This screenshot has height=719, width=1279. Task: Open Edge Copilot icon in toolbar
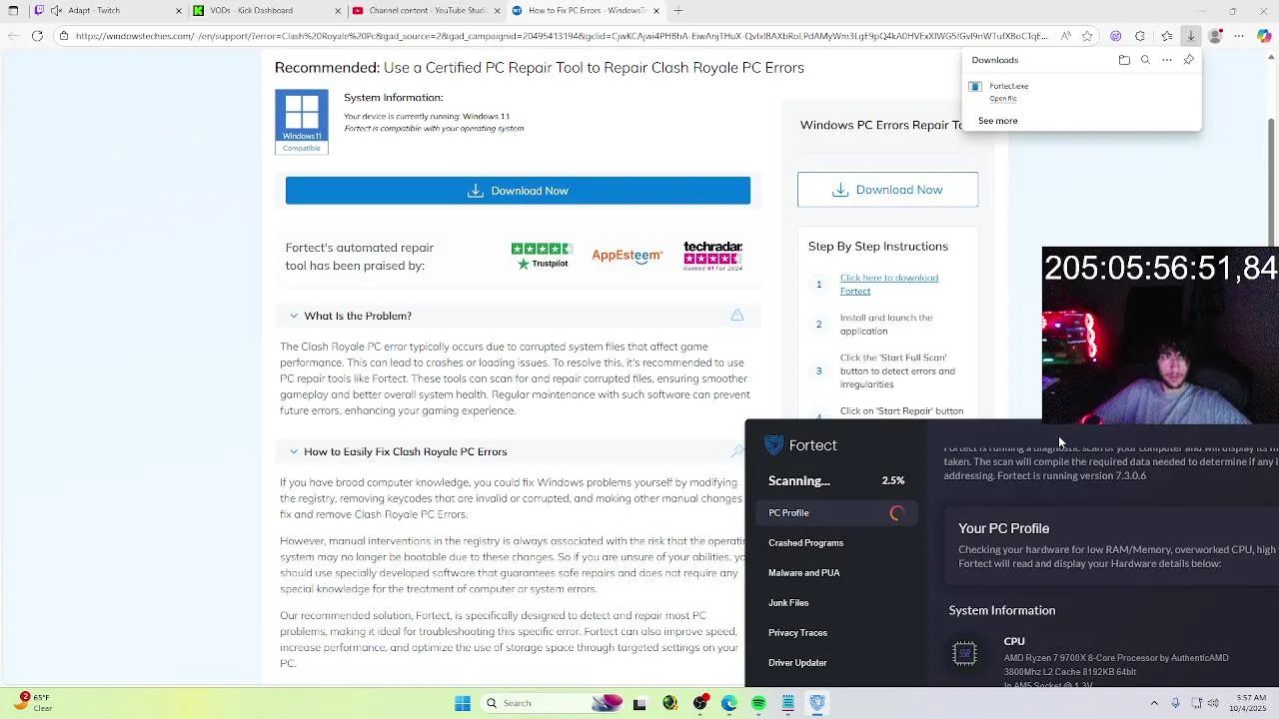pos(1264,36)
